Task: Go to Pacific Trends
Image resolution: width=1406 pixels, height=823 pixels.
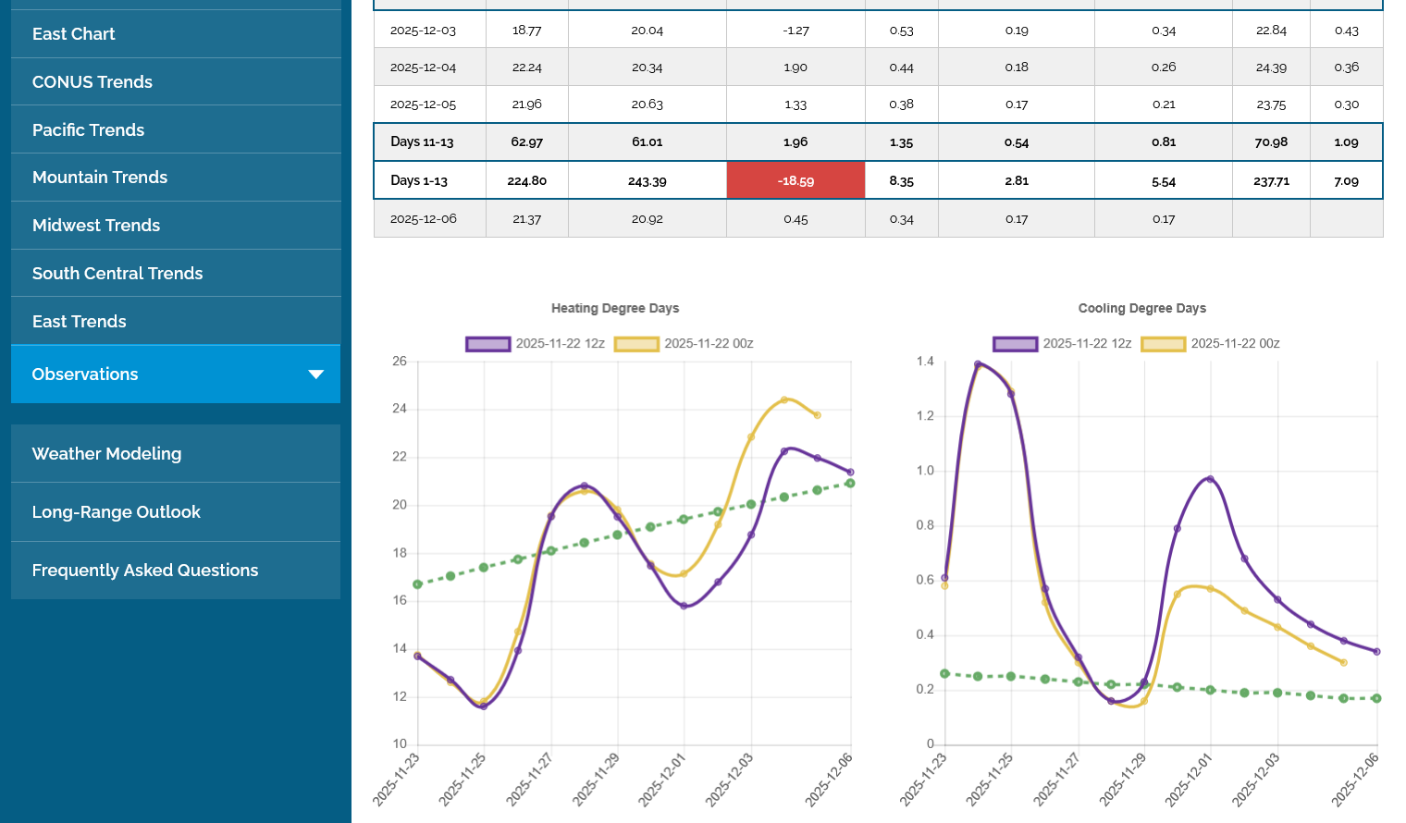Action: point(88,130)
